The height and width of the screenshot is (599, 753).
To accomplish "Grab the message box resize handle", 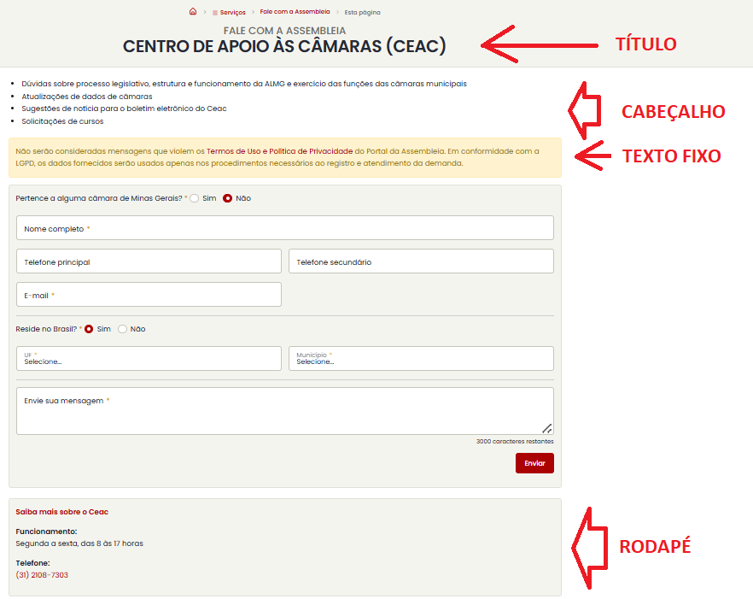I will 546,428.
